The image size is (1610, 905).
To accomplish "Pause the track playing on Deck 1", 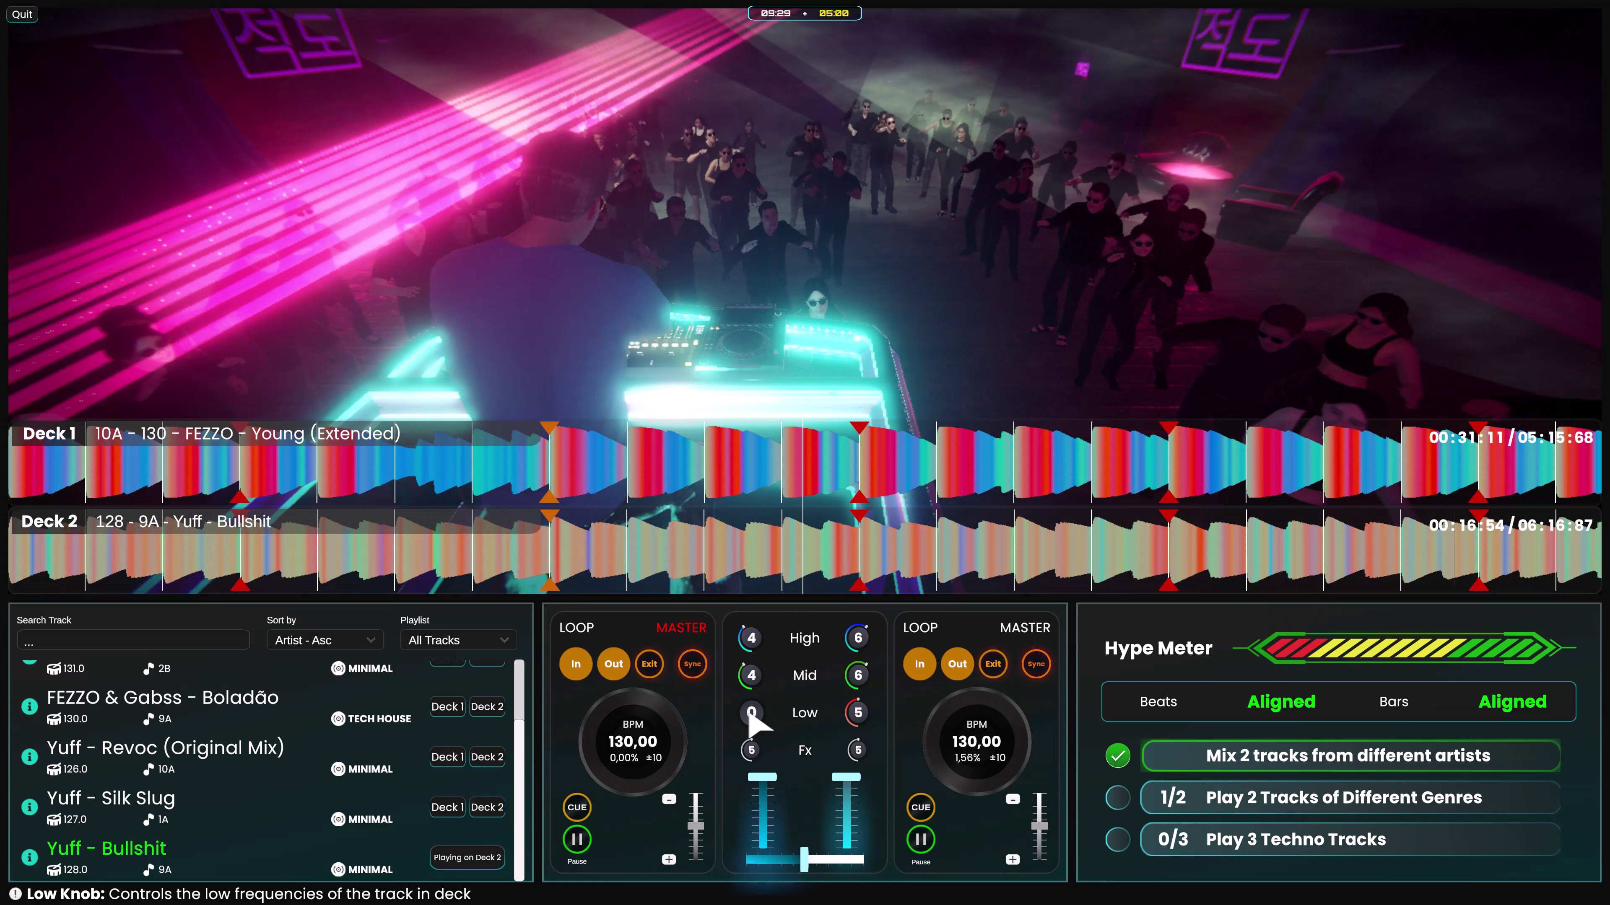I will coord(576,839).
